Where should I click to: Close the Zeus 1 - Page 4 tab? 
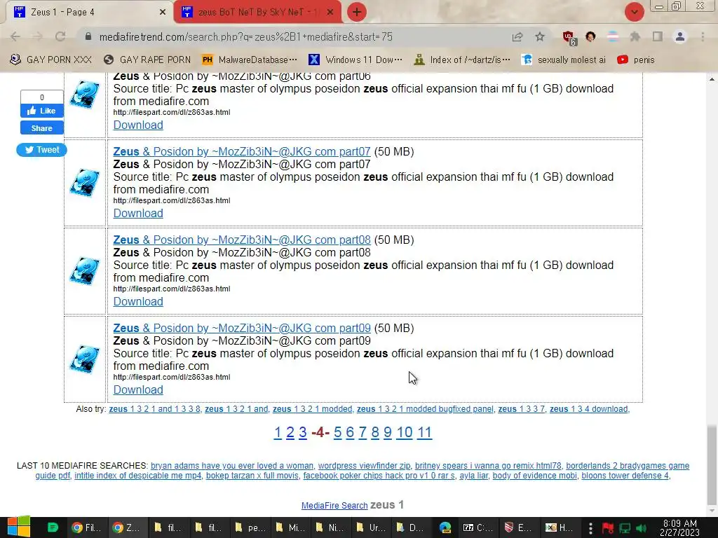[163, 13]
